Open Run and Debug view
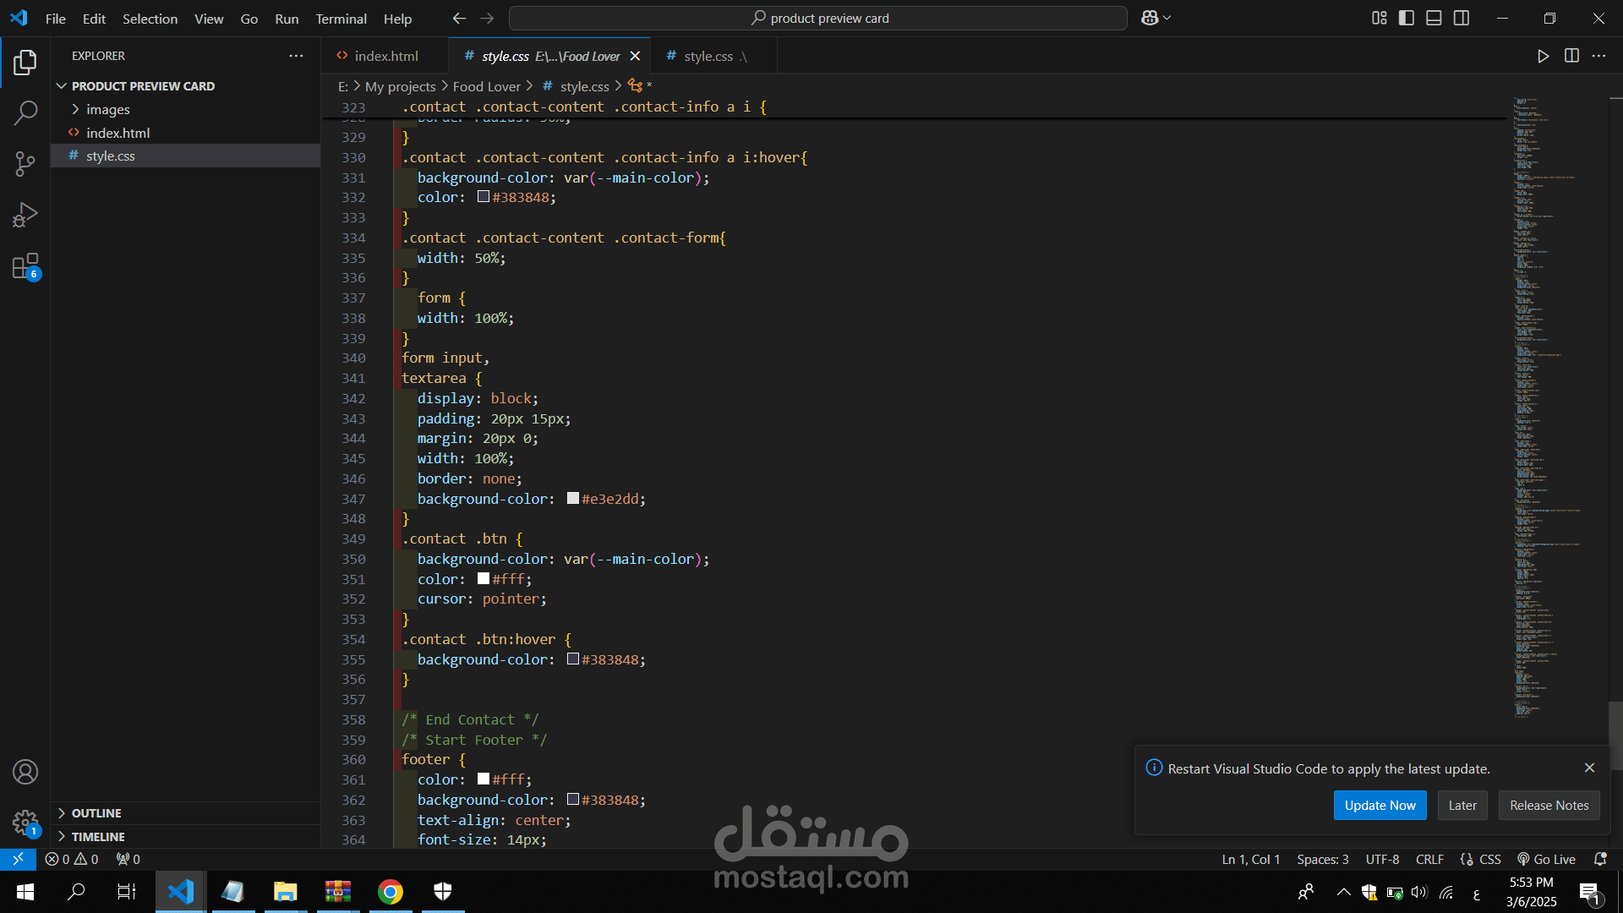This screenshot has width=1623, height=913. pos(25,215)
